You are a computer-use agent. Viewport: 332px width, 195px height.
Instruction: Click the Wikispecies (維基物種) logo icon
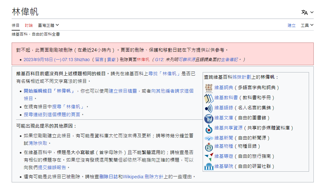[x=209, y=147]
